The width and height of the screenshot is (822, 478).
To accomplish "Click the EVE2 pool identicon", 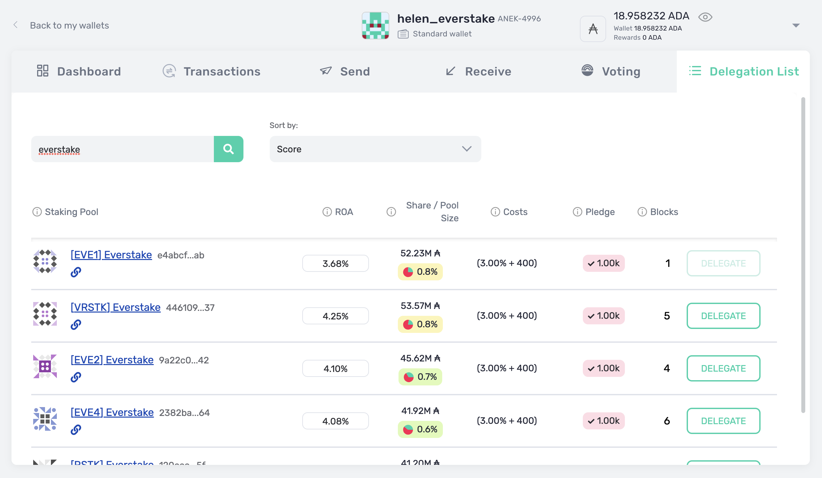I will pos(45,366).
